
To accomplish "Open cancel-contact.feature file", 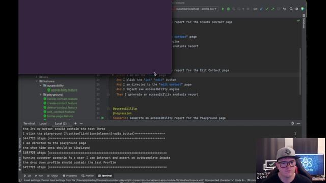I will coord(62,99).
